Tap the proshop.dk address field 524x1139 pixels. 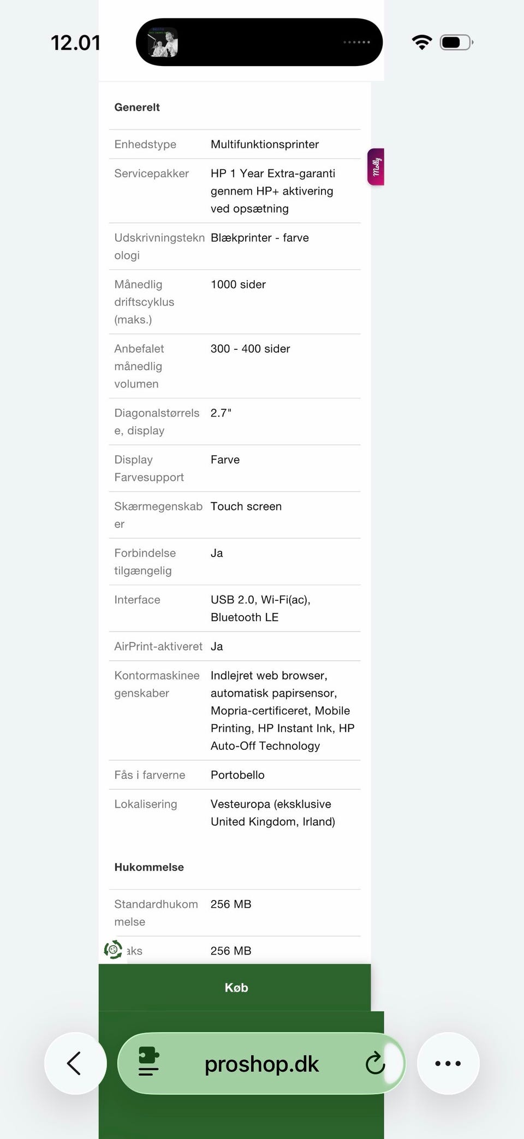tap(261, 1063)
